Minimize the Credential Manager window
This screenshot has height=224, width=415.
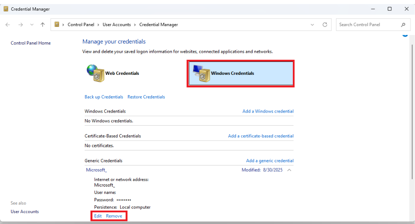tap(373, 9)
